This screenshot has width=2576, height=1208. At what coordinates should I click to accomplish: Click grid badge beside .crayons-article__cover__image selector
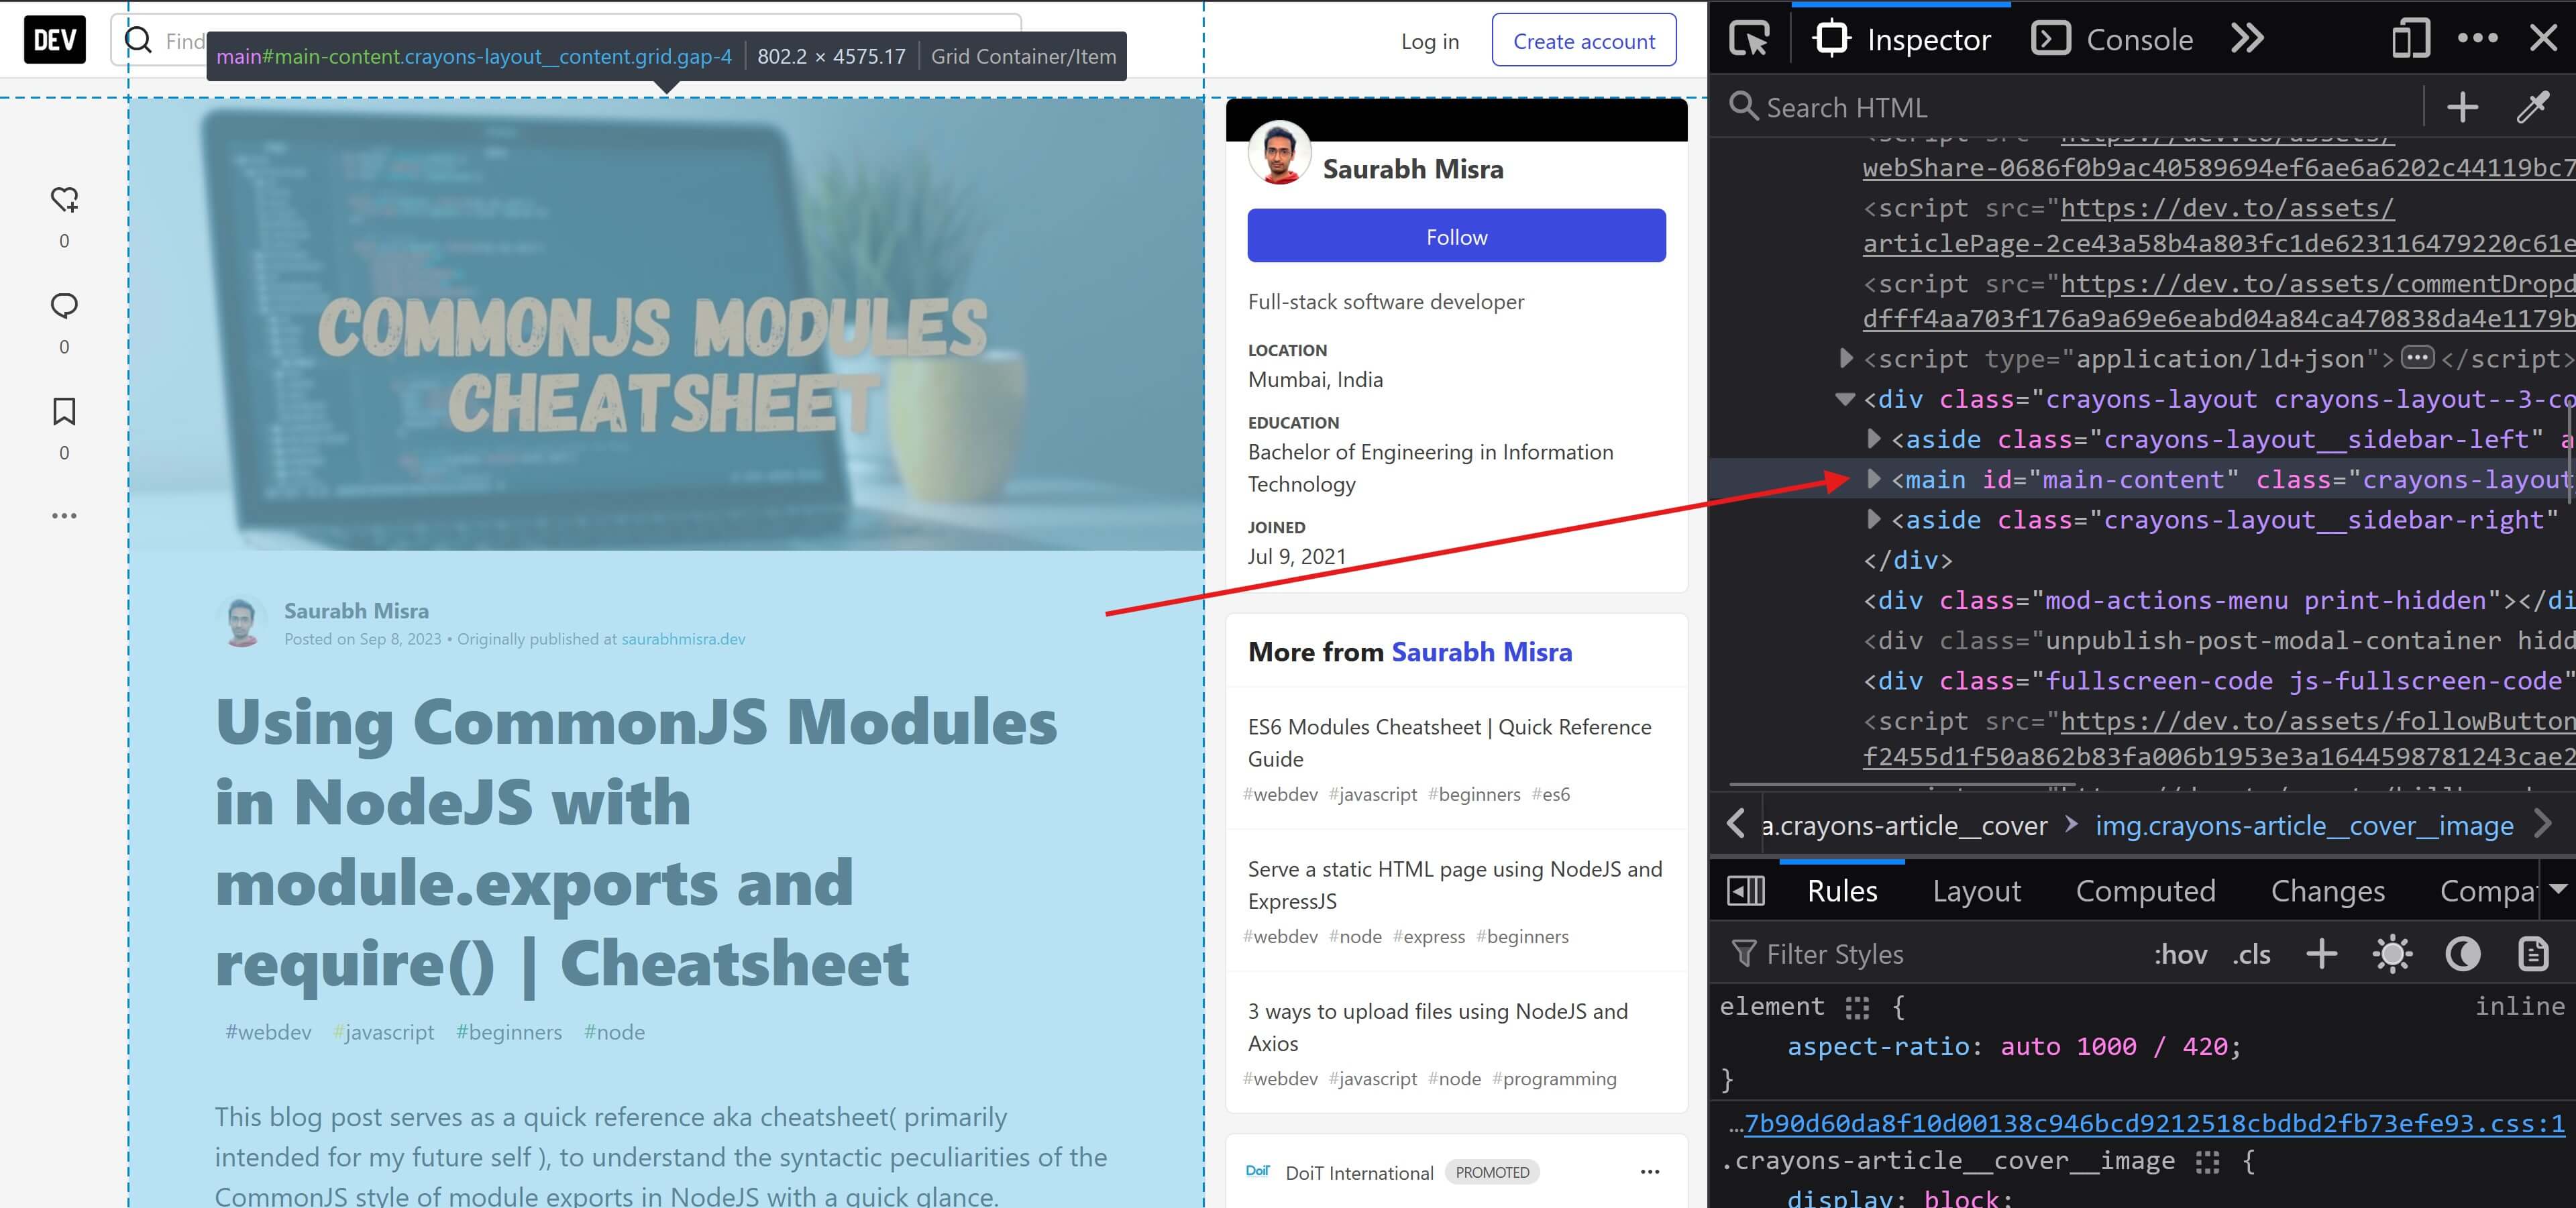2208,1161
